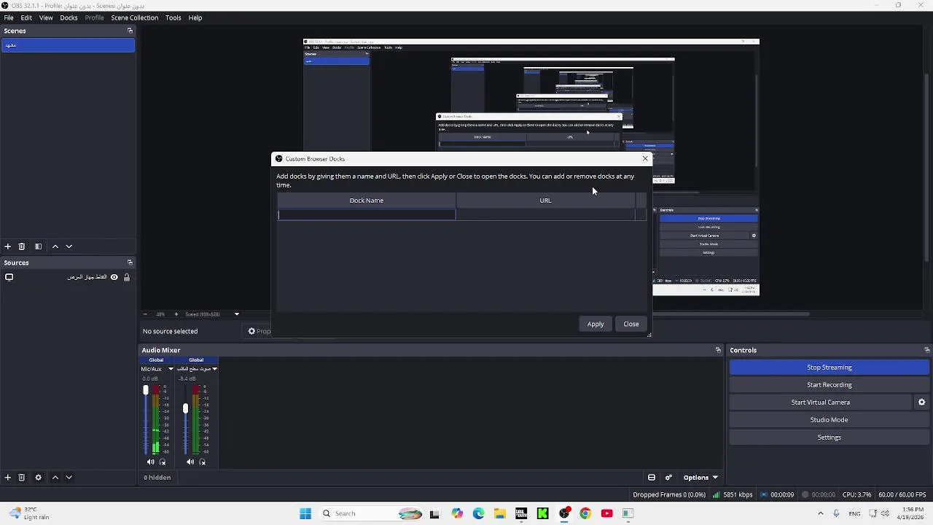Screen dimensions: 933x525
Task: Click Apply in Custom Browser Docks
Action: coord(596,324)
